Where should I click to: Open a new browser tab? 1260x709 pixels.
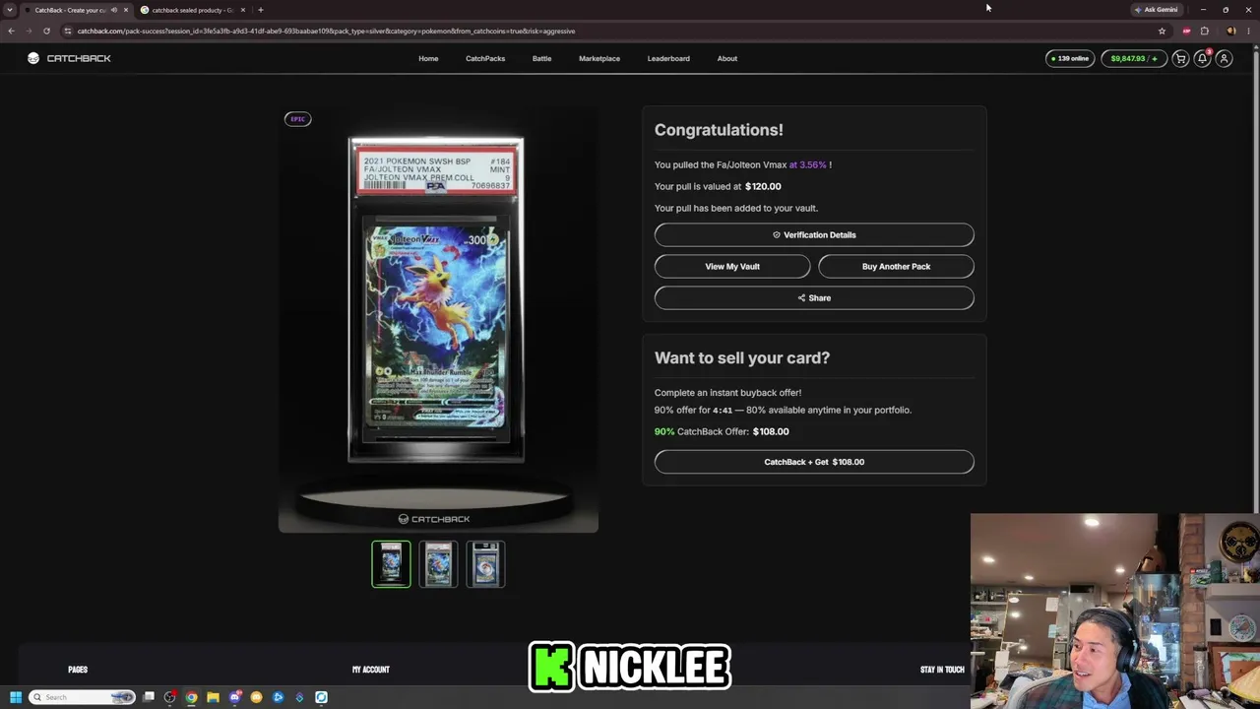point(260,10)
